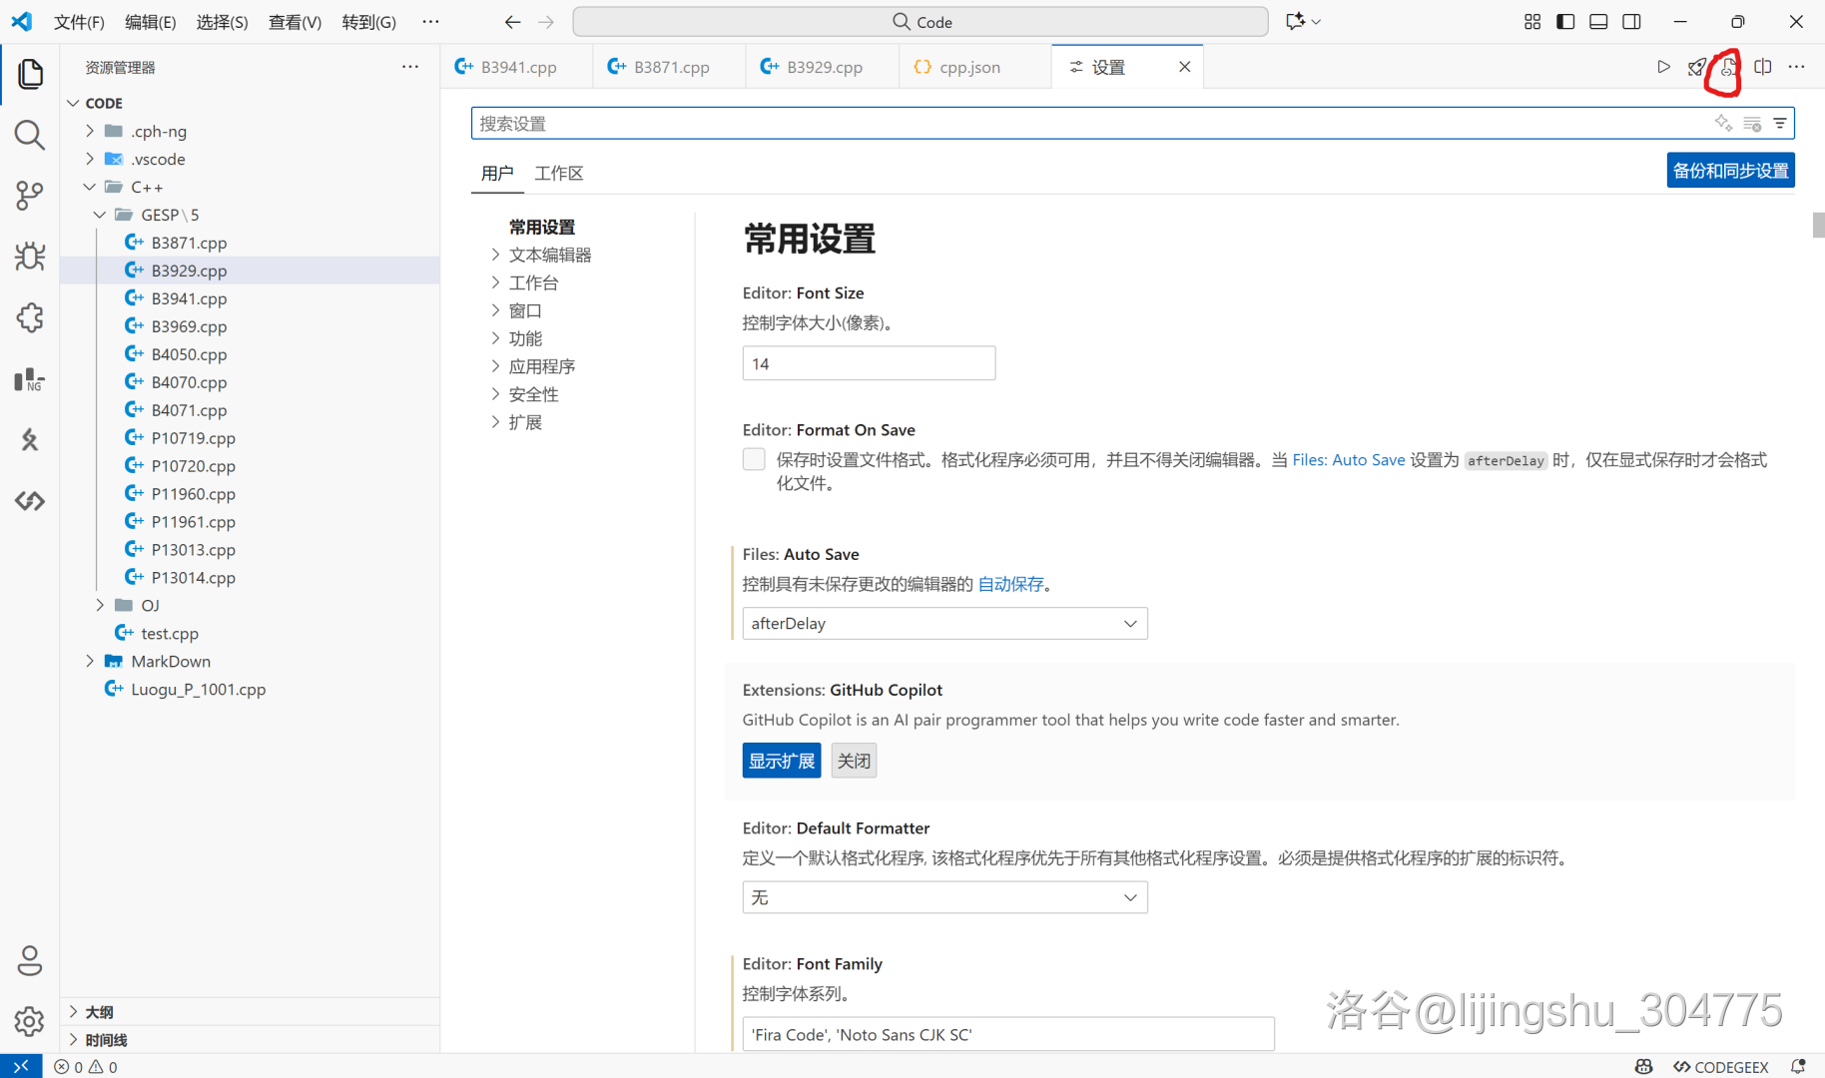The image size is (1825, 1078).
Task: Open the remote window indicator in status bar
Action: click(21, 1066)
